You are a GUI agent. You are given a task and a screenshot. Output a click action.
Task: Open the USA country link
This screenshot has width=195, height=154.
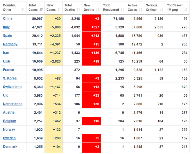click(6, 61)
